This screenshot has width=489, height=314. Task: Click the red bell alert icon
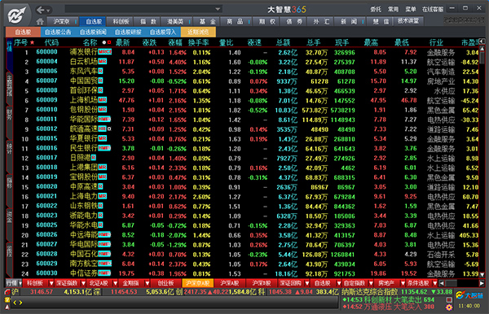tap(7, 307)
